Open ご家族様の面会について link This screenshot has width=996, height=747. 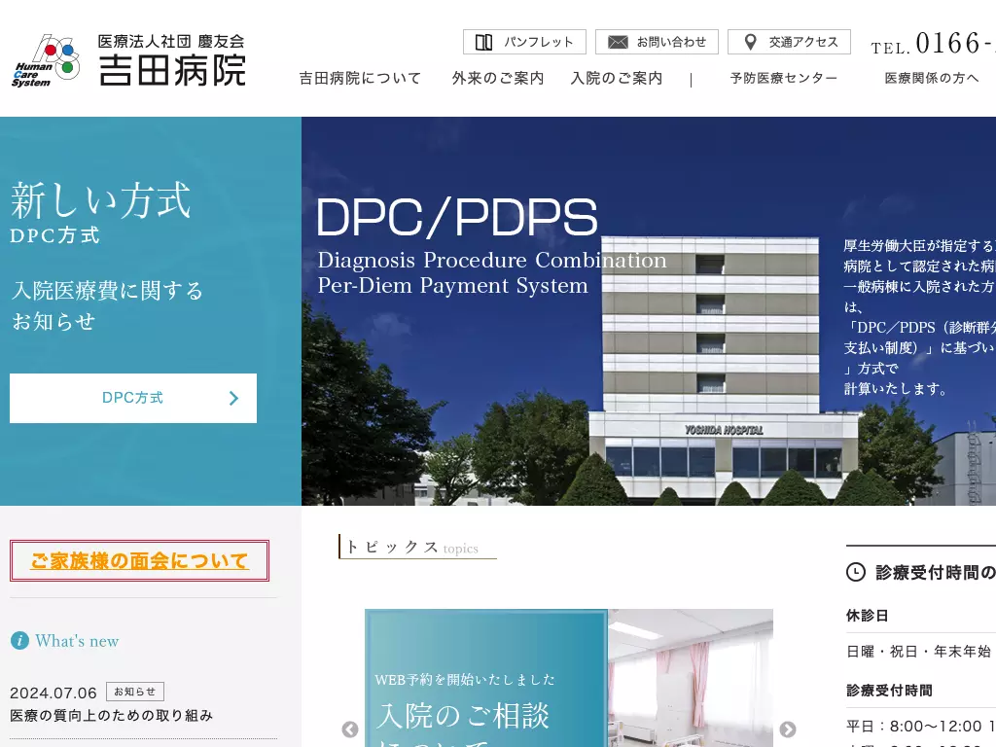140,561
